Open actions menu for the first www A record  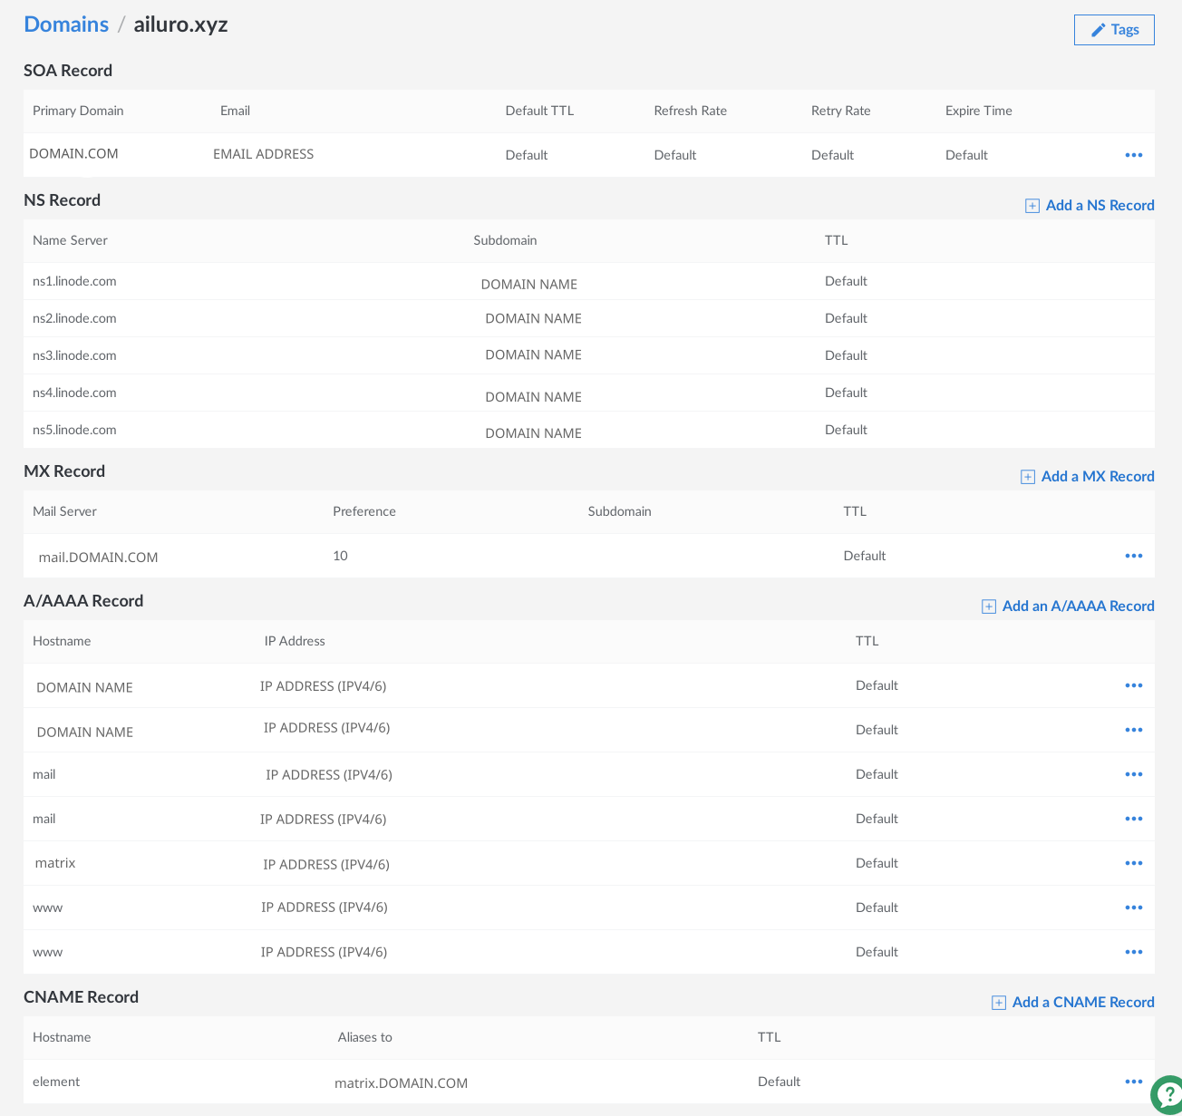click(x=1133, y=907)
